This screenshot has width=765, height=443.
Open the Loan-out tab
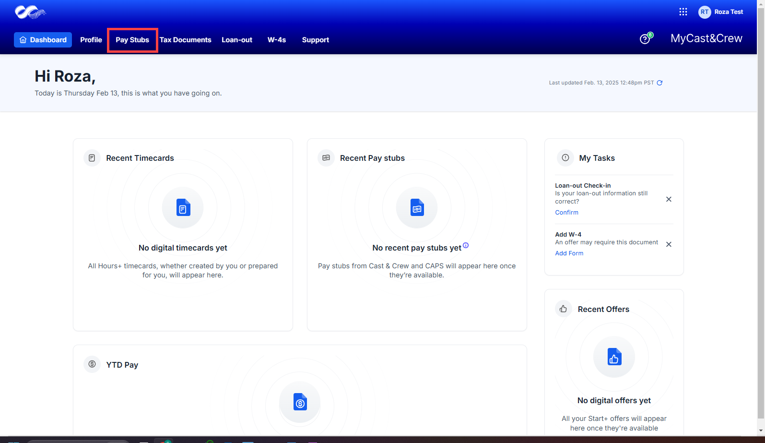coord(237,40)
